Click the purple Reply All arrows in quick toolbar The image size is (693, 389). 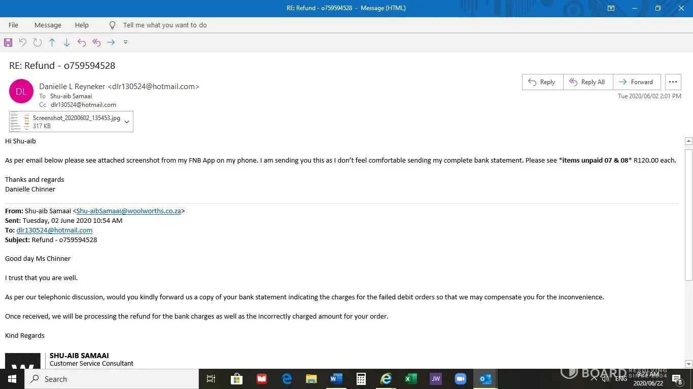click(x=96, y=43)
